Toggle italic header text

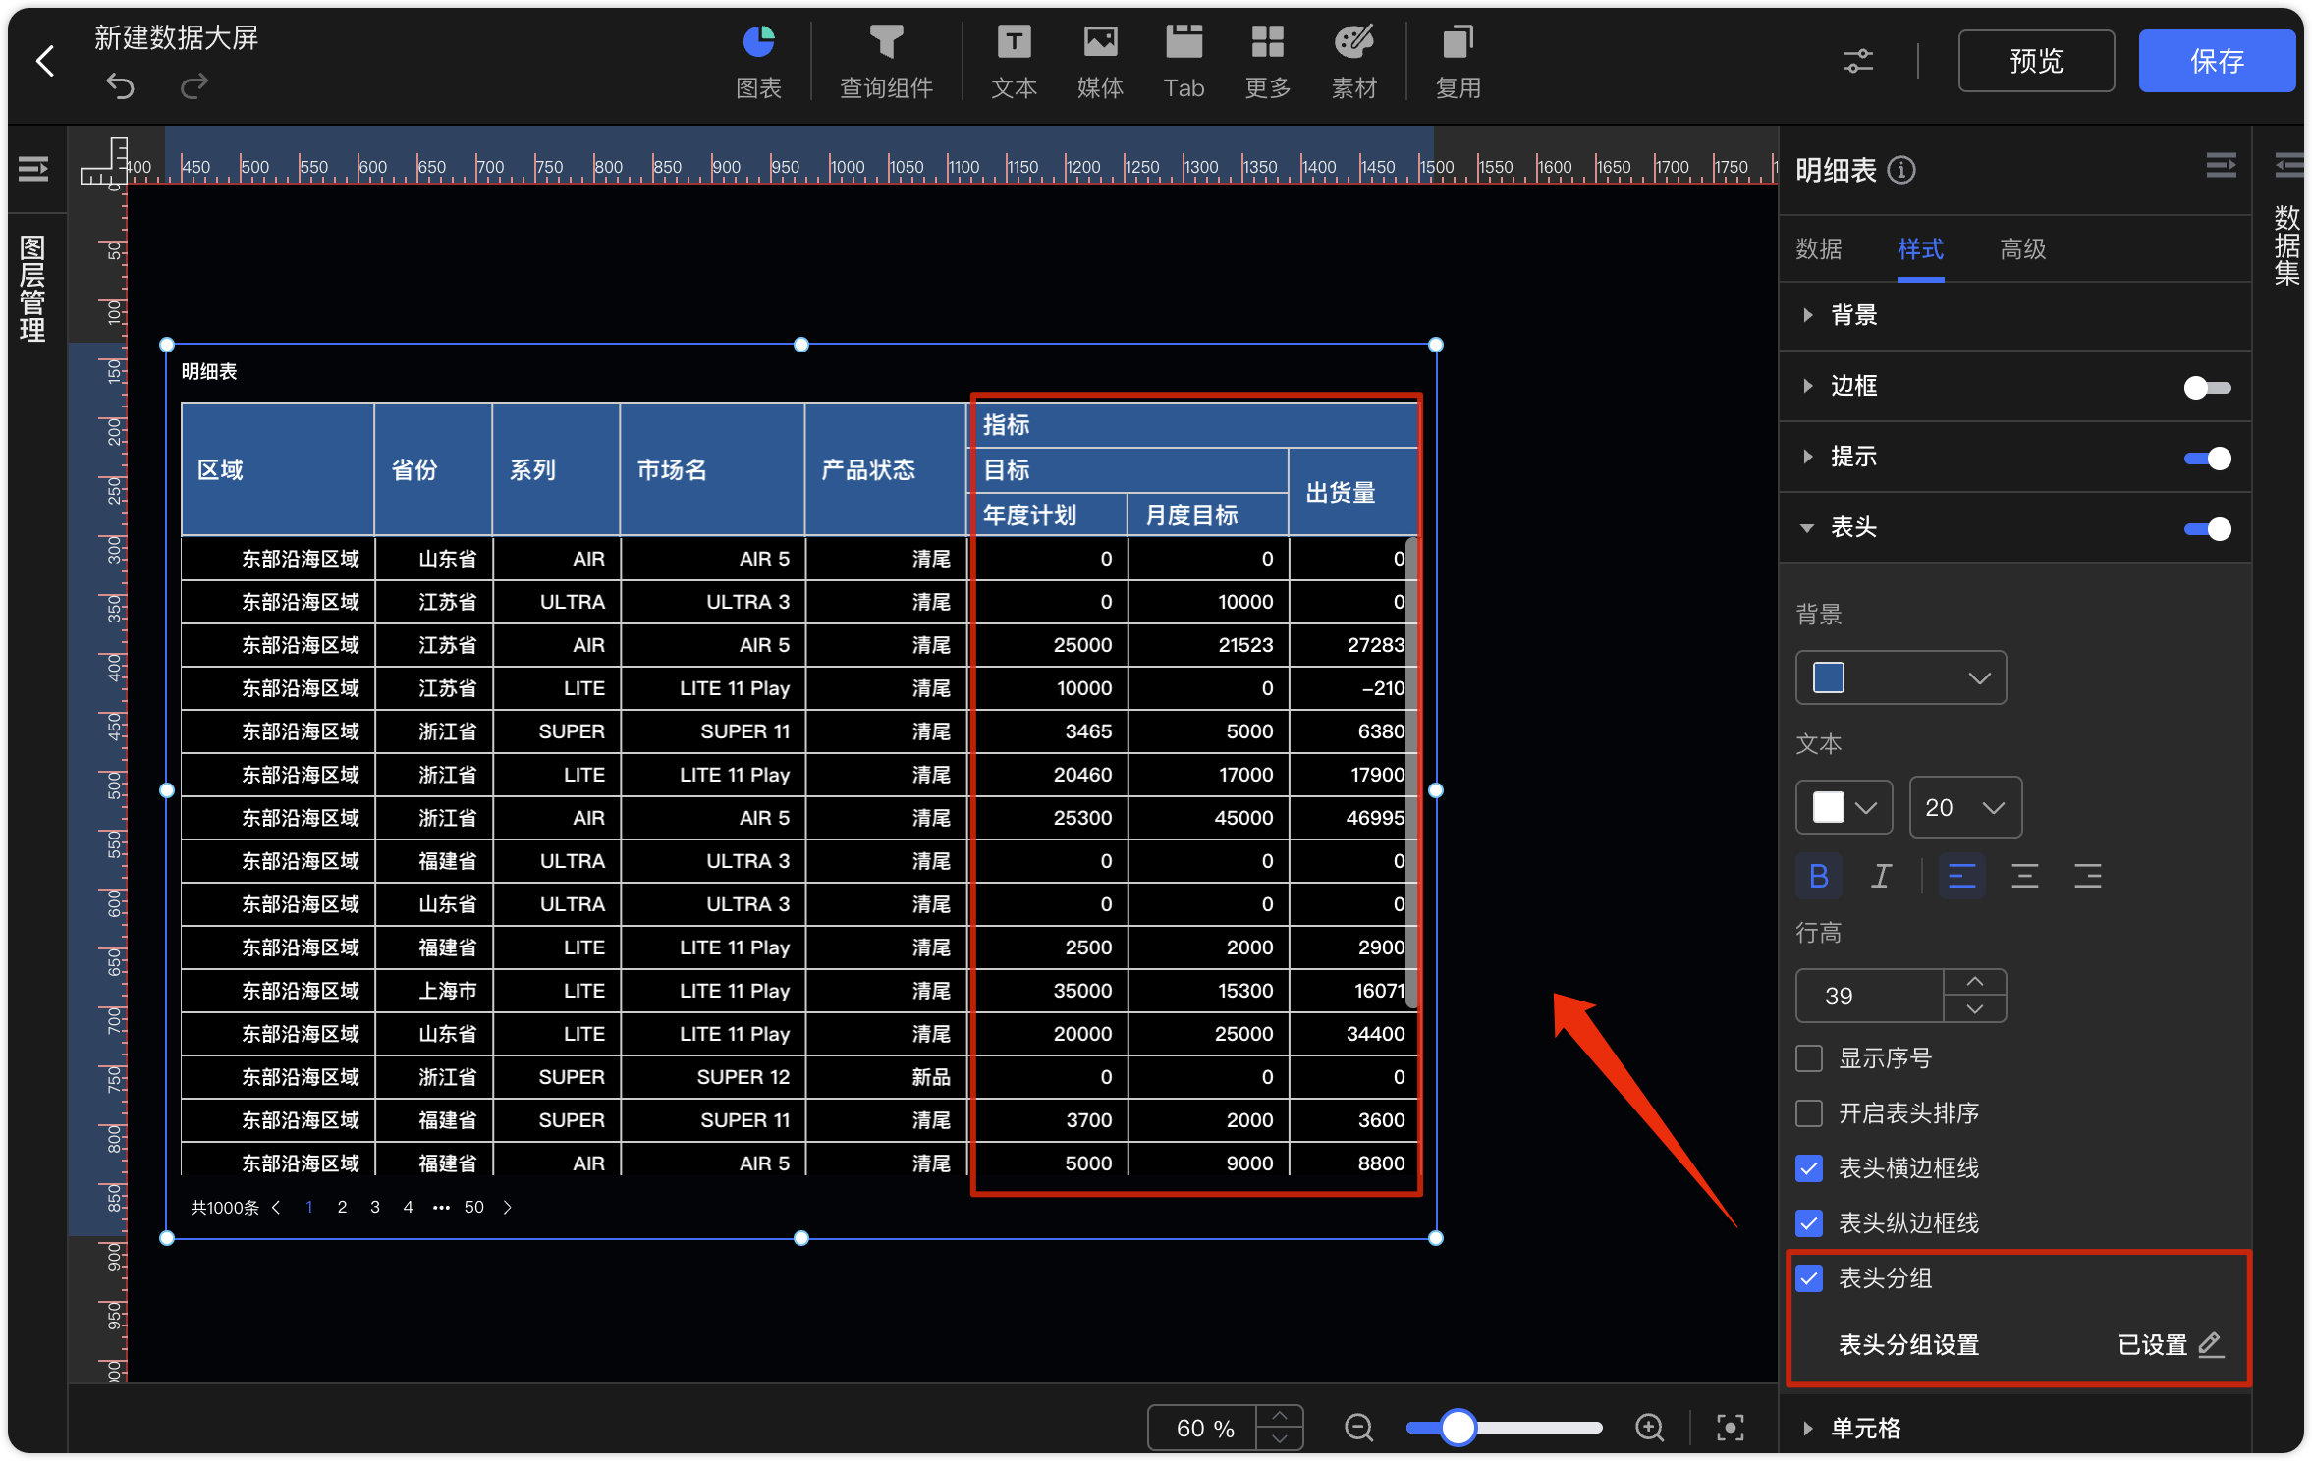pyautogui.click(x=1881, y=876)
